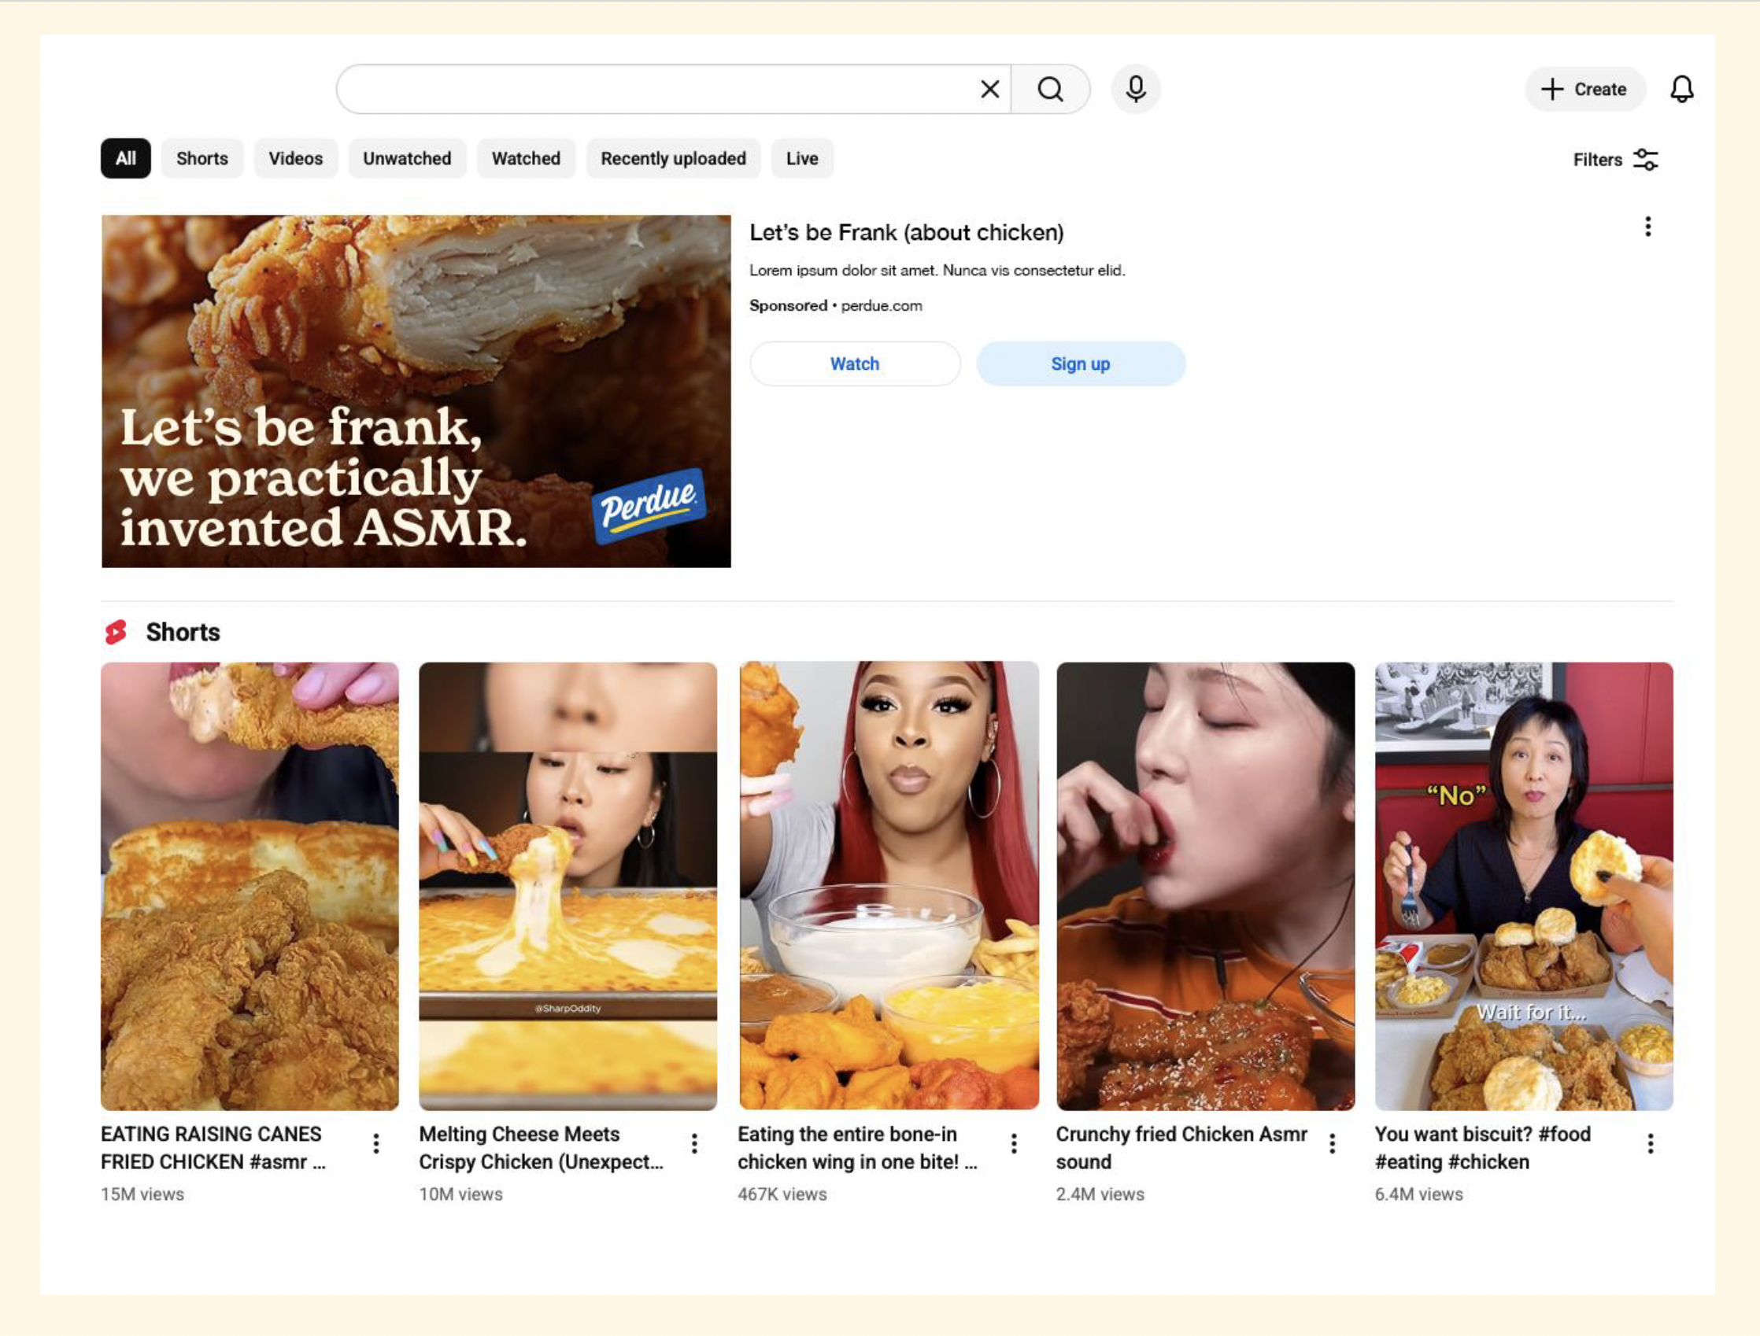Open options for Crunchy fried Chicken Asmr short

1332,1143
